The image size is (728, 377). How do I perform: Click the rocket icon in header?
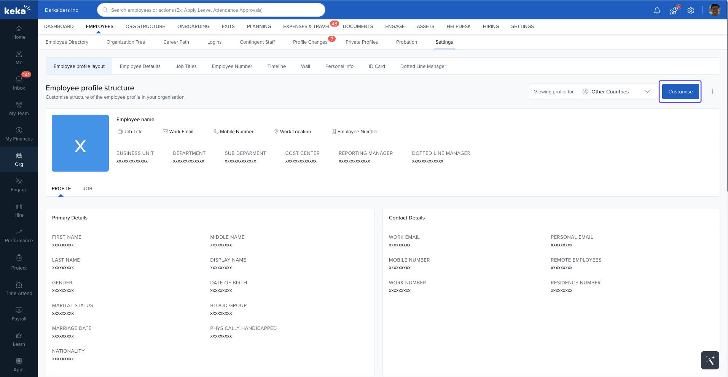(674, 11)
